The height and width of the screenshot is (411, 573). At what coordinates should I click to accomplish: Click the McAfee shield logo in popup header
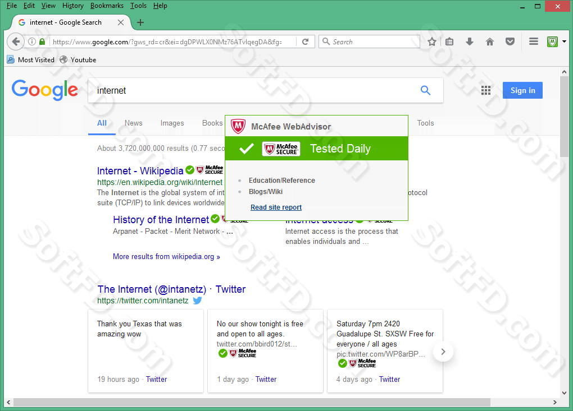point(238,126)
